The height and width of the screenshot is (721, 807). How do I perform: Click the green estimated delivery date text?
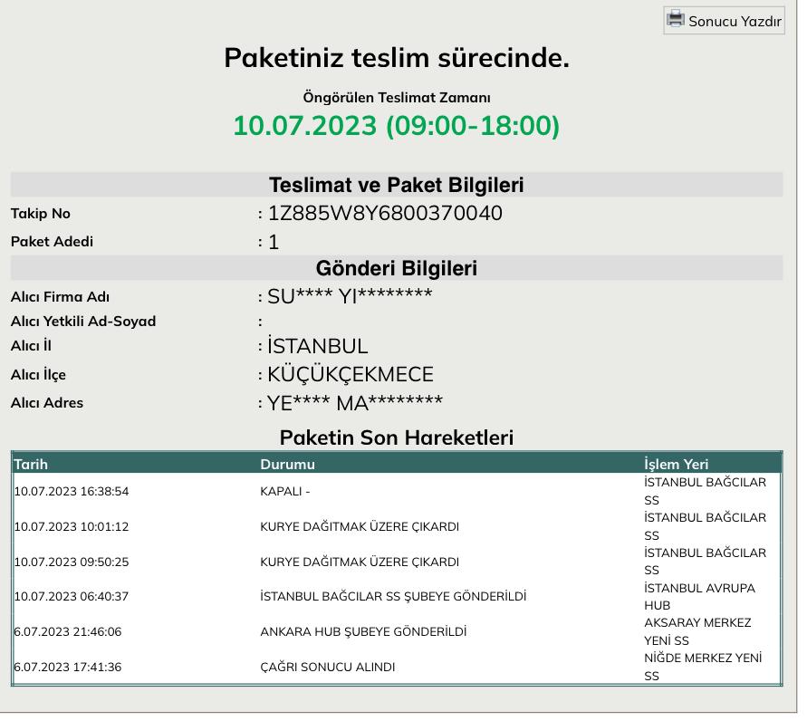click(x=396, y=126)
